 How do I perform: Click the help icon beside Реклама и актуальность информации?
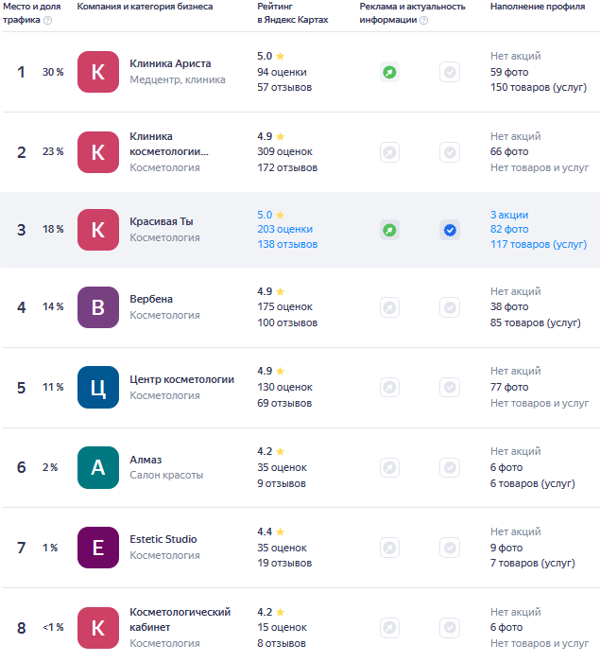(x=424, y=20)
